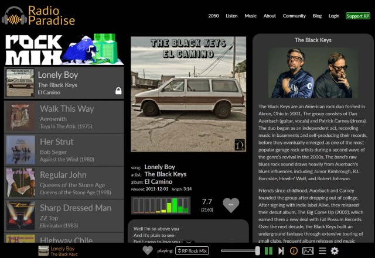Click the Support RP button
This screenshot has height=258, width=375.
pyautogui.click(x=358, y=16)
